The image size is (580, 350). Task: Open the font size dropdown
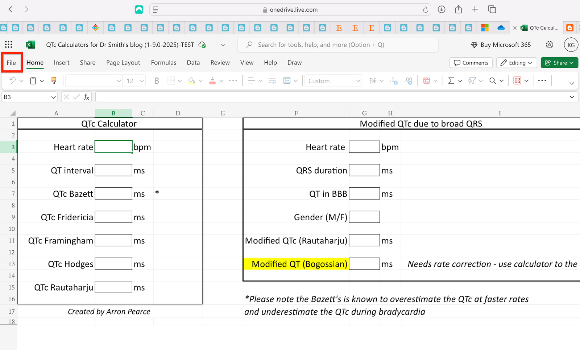click(x=142, y=81)
